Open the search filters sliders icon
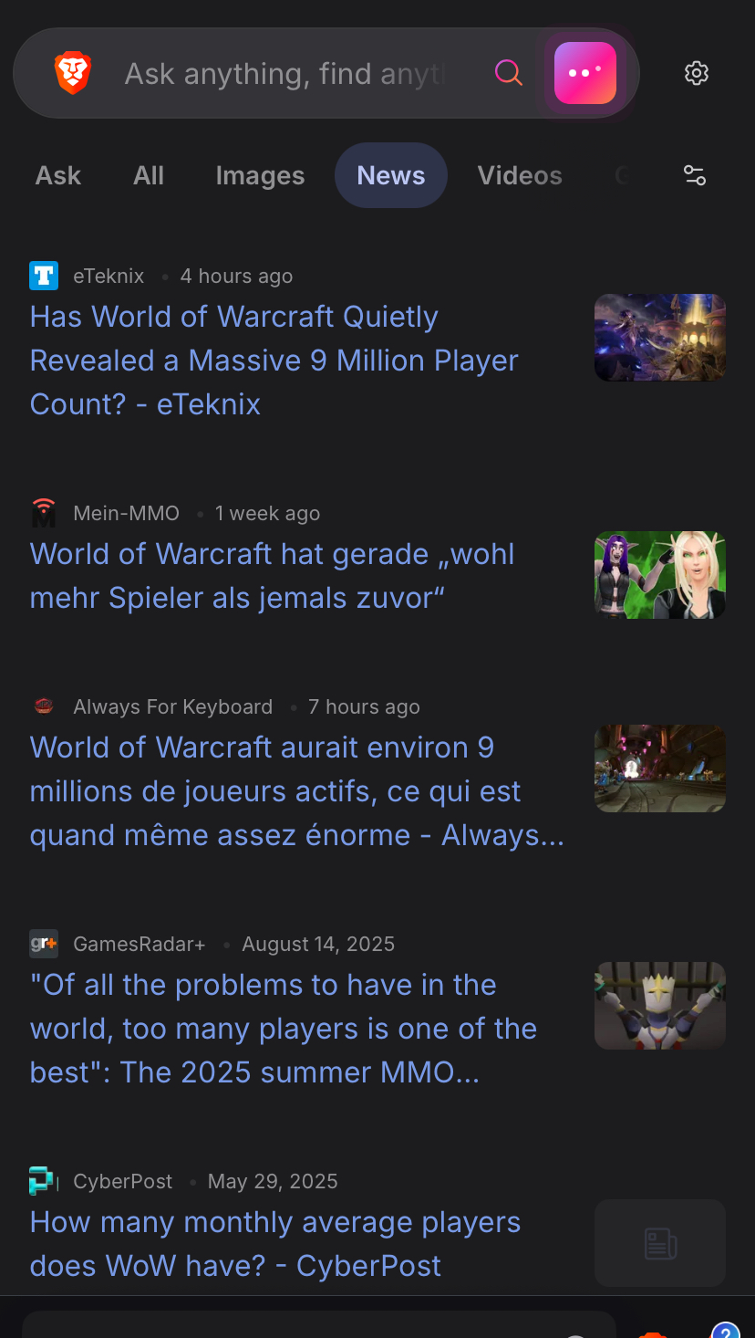The width and height of the screenshot is (755, 1338). tap(695, 175)
